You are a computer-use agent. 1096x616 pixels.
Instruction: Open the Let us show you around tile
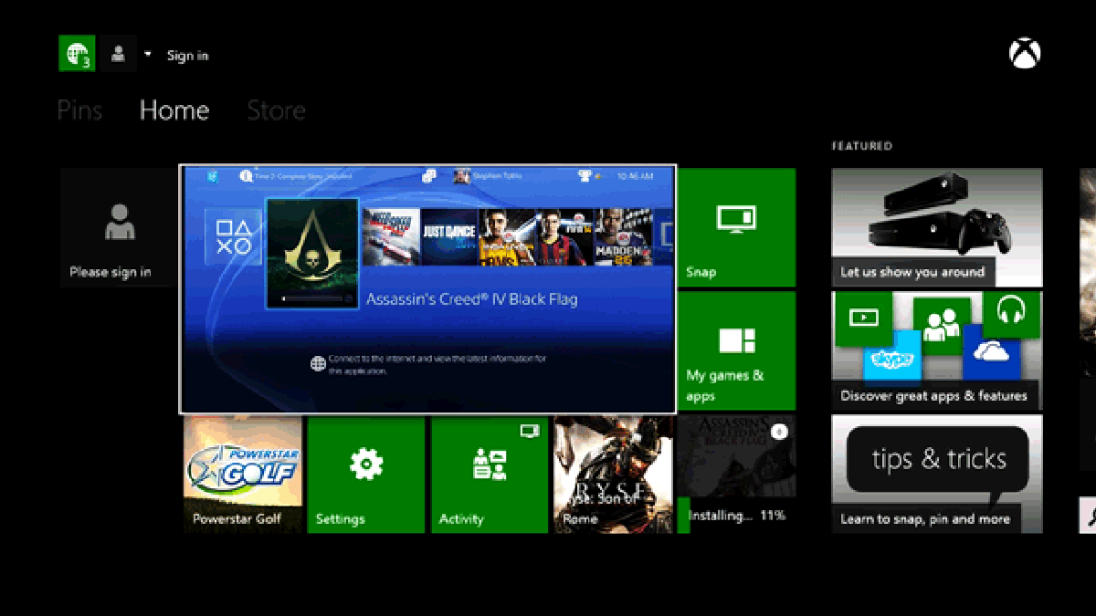936,227
